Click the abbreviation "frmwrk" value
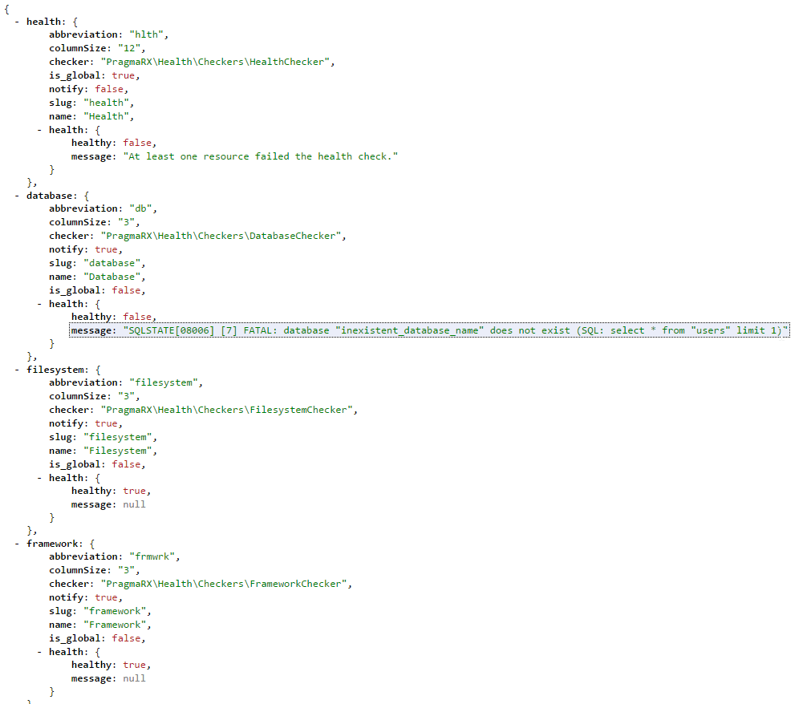 point(152,556)
